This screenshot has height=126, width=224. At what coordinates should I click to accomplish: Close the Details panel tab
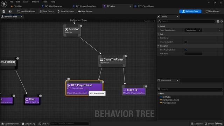(x=177, y=16)
